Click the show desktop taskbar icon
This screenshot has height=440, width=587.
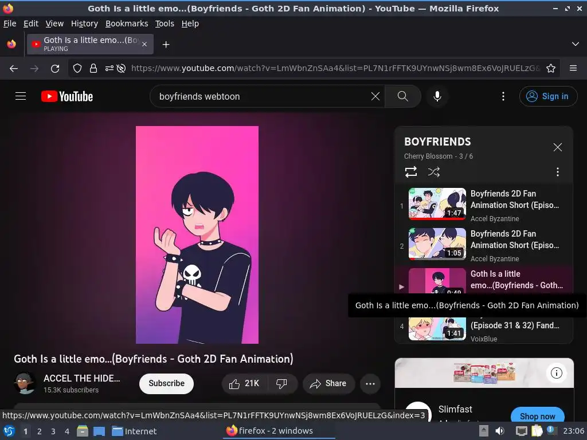coord(99,431)
